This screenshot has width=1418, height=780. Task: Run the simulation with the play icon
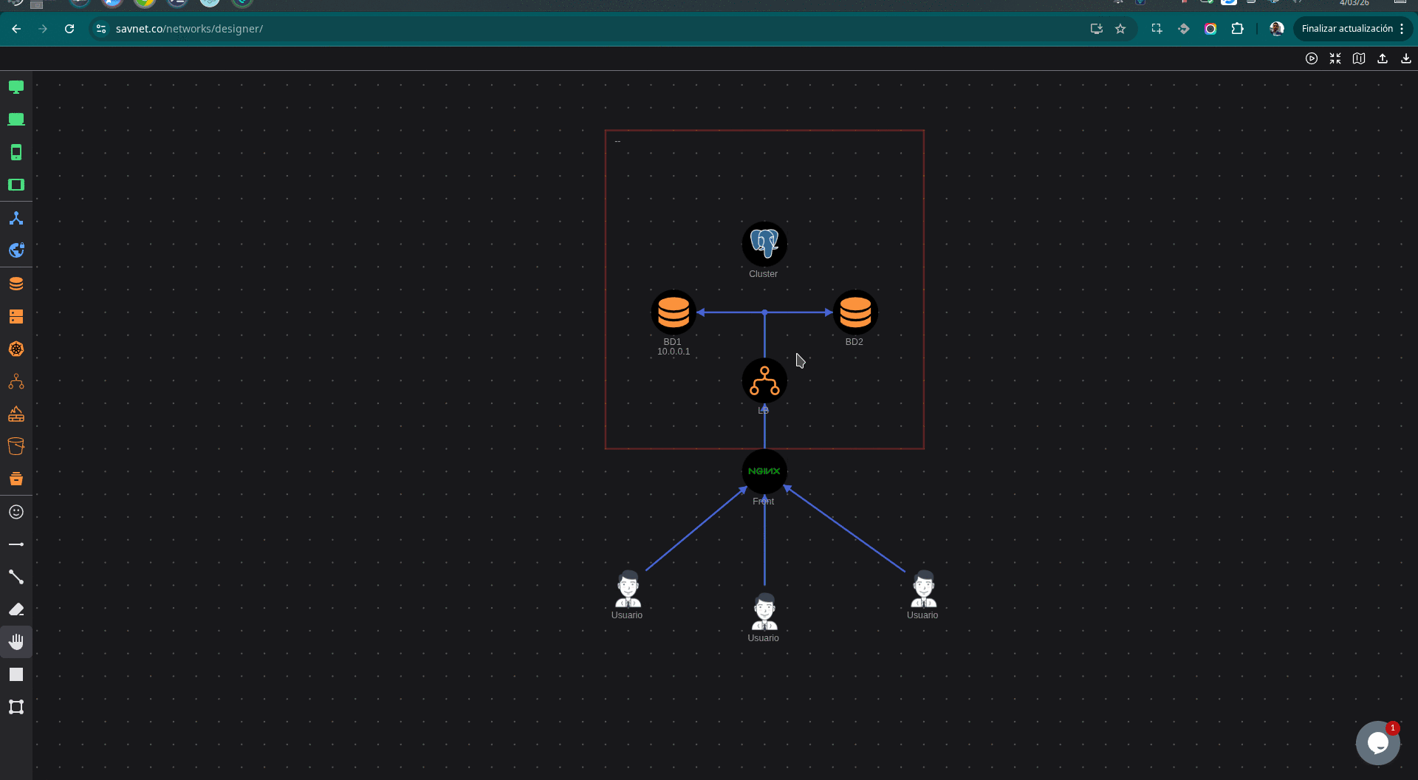pyautogui.click(x=1312, y=58)
